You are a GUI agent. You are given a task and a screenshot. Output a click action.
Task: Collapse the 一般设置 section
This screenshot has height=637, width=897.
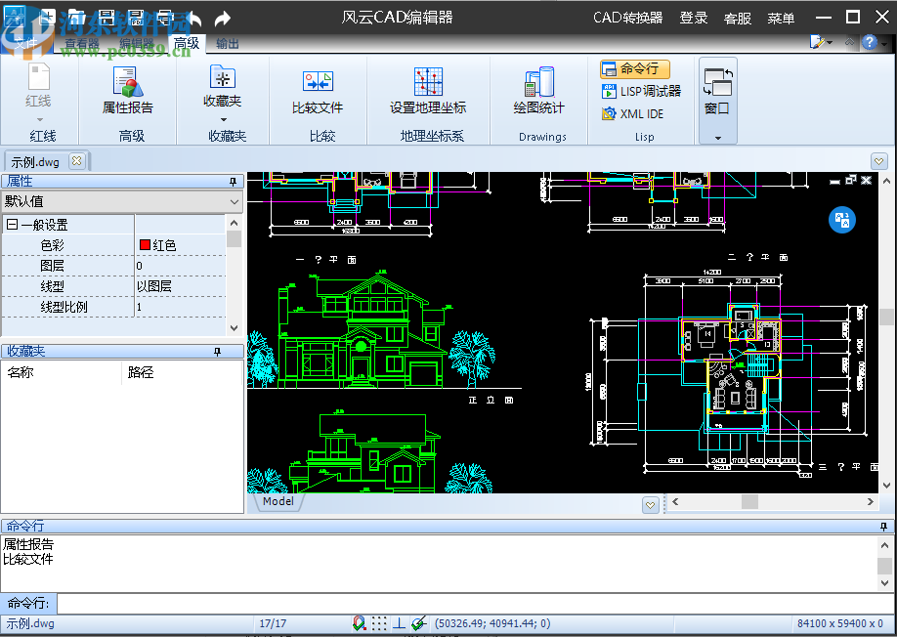coord(12,225)
